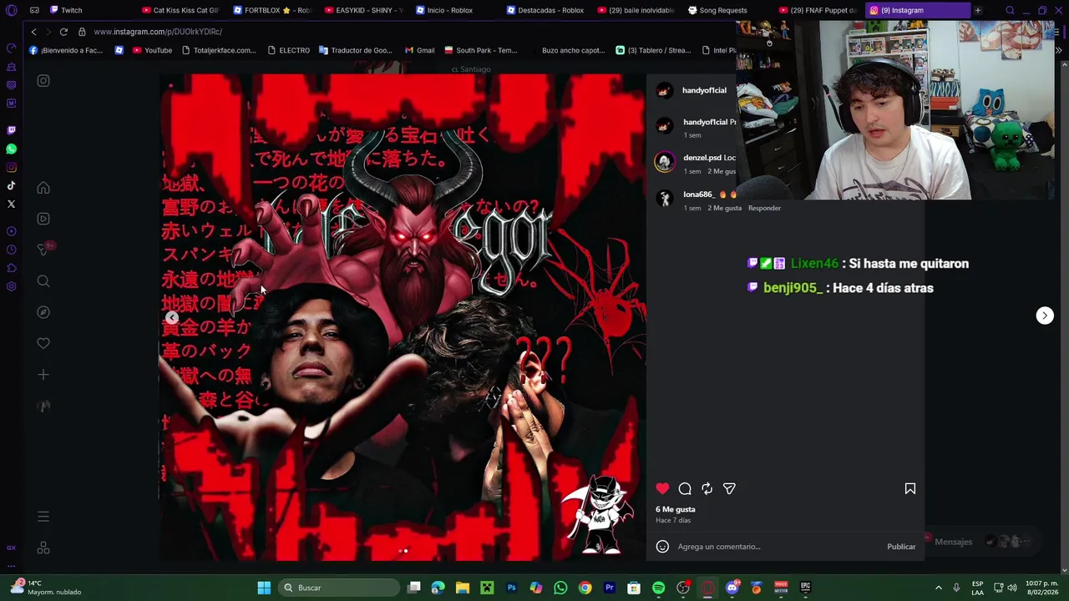Switch to EASYKID - SHINY tab
This screenshot has height=601, width=1069.
[x=363, y=10]
